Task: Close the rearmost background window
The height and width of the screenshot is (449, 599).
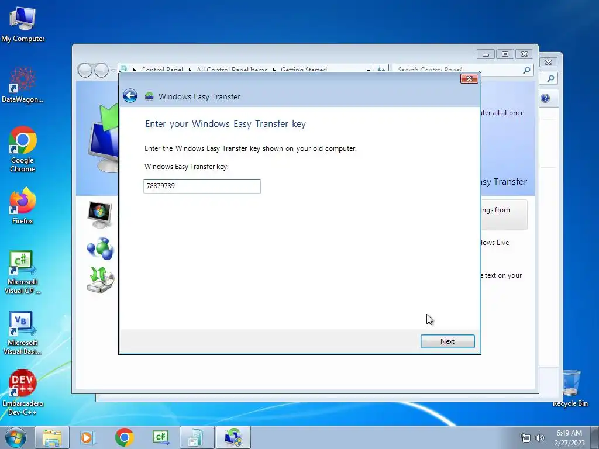Action: [x=549, y=62]
